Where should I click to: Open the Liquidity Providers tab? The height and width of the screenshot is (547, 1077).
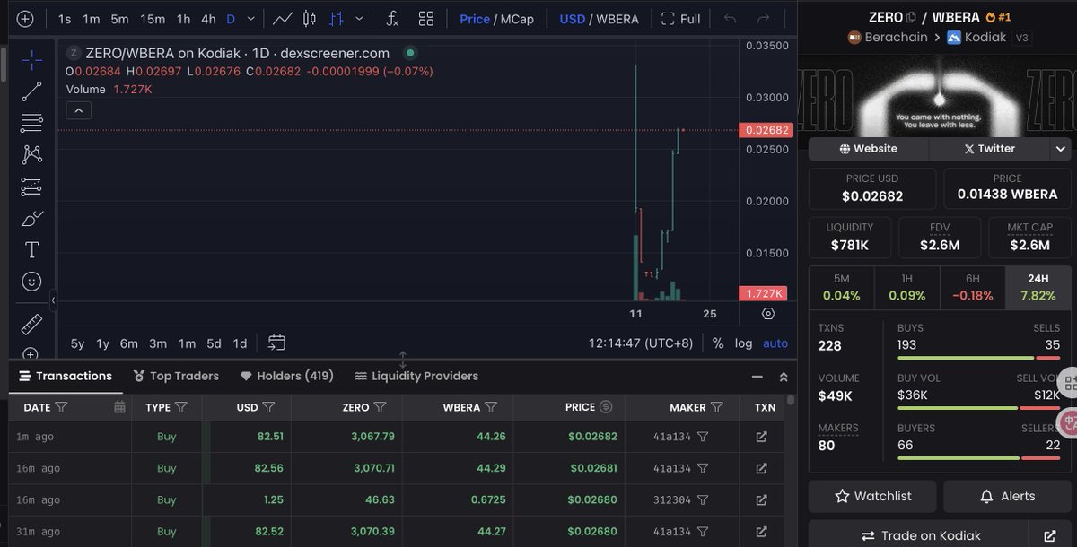[x=416, y=376]
